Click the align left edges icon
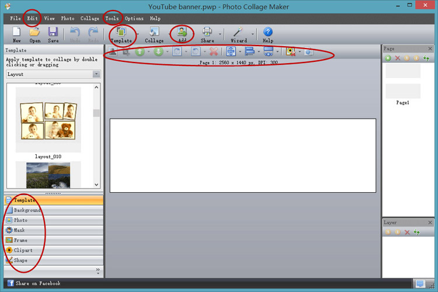Screen dimensions: 438x292 [249, 51]
